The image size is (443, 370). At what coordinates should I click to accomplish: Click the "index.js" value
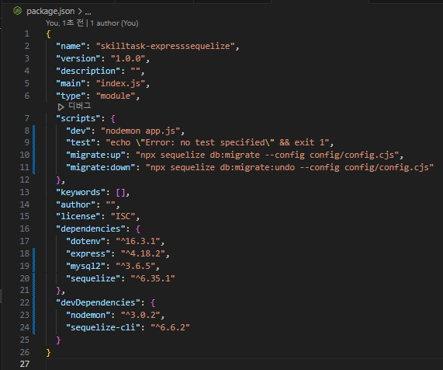(120, 83)
